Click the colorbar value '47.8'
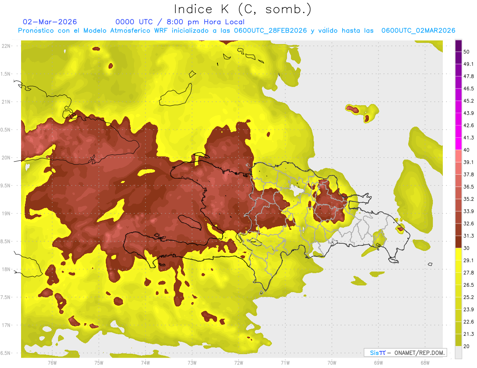 pos(469,76)
